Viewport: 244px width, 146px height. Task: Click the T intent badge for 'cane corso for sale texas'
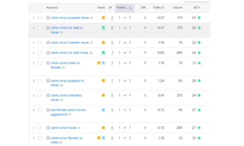[x=103, y=53]
